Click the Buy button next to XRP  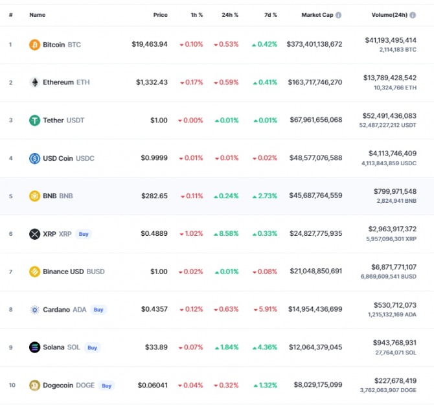(84, 234)
